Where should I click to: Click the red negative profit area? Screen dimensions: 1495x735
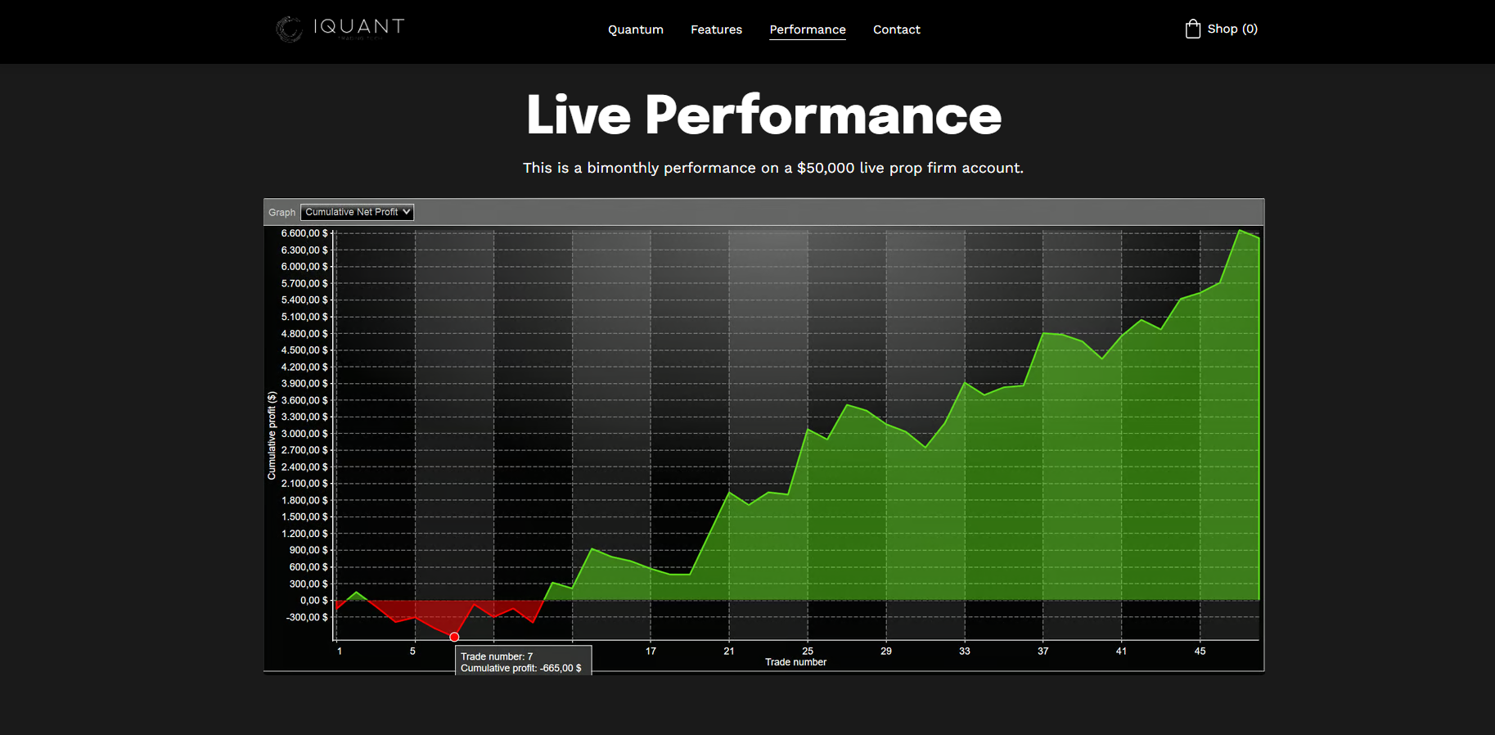[426, 615]
